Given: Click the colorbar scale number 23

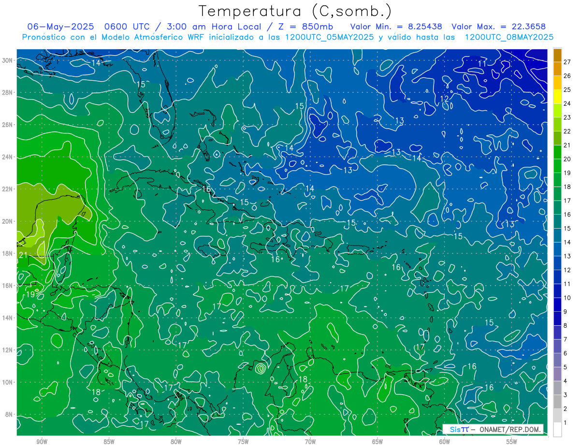Looking at the screenshot, I should click(567, 117).
